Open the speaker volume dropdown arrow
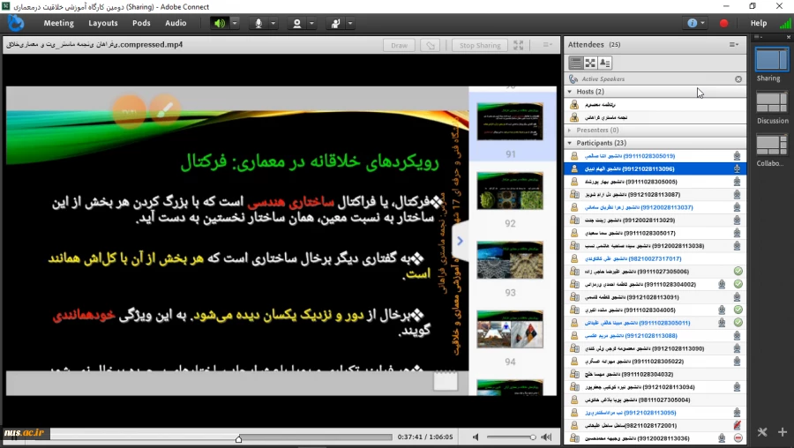Screen dimensions: 794x448 coord(235,23)
